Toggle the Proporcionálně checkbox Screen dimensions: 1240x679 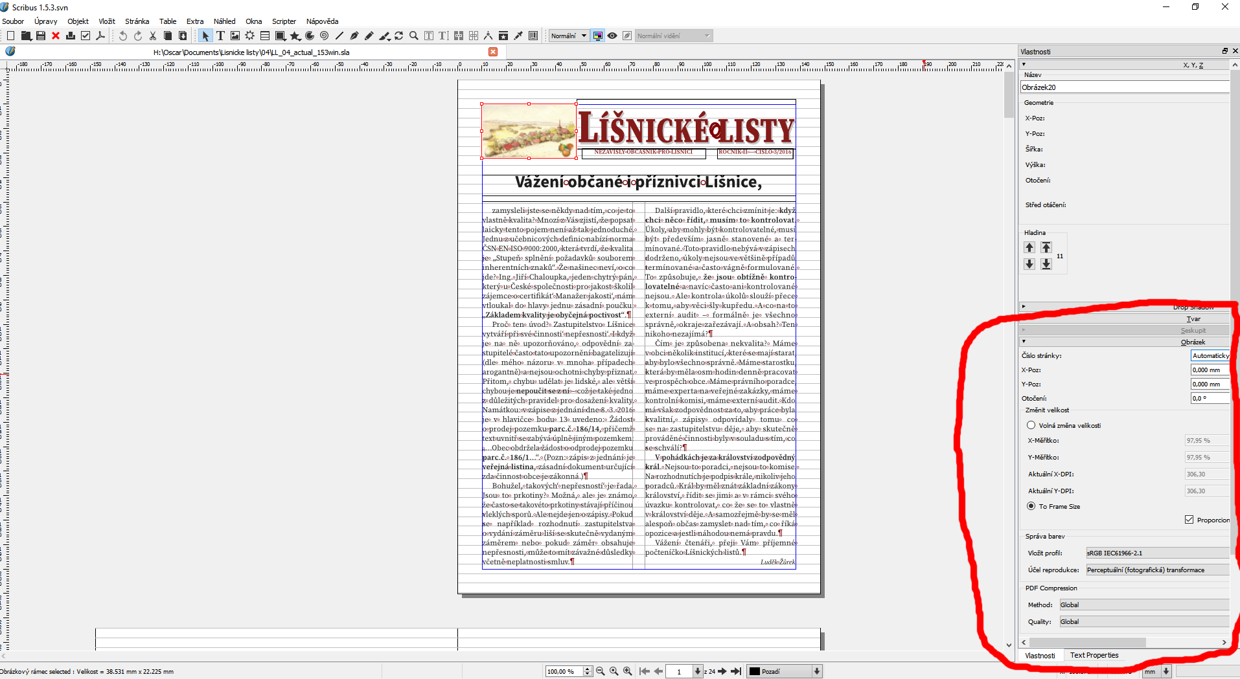[1189, 520]
